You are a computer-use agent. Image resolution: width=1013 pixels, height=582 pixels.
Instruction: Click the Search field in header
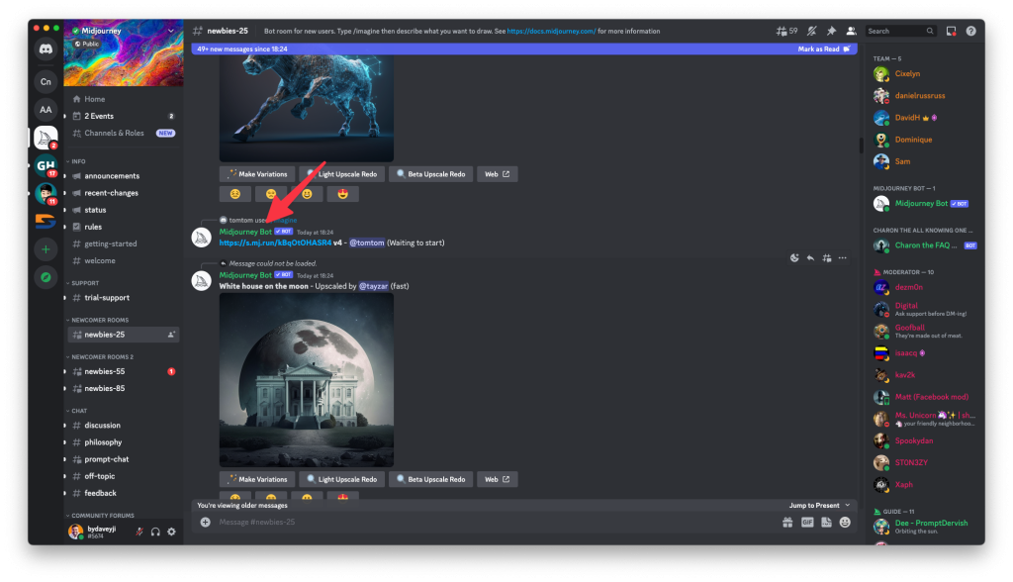pos(900,31)
